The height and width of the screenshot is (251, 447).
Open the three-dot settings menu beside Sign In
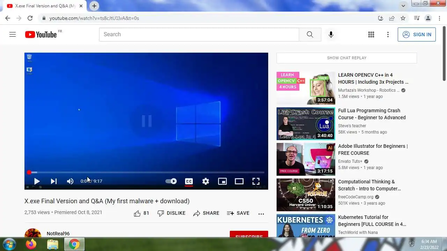[388, 35]
